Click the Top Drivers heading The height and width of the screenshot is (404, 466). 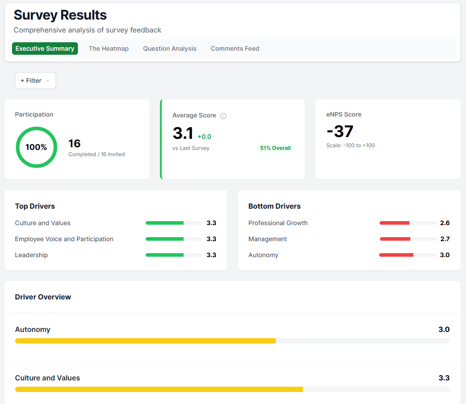coord(35,206)
